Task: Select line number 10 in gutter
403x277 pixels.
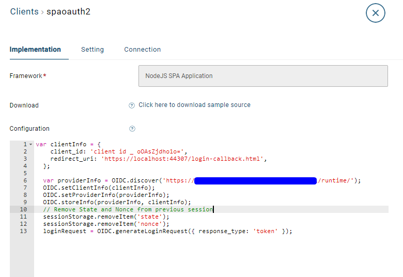Action: (23, 209)
